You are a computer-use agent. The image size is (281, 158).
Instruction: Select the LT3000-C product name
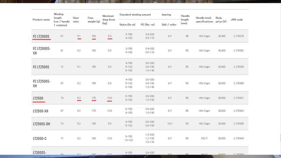pos(40,139)
